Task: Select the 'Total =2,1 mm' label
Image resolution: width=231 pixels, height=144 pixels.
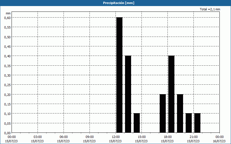Action: pos(210,9)
